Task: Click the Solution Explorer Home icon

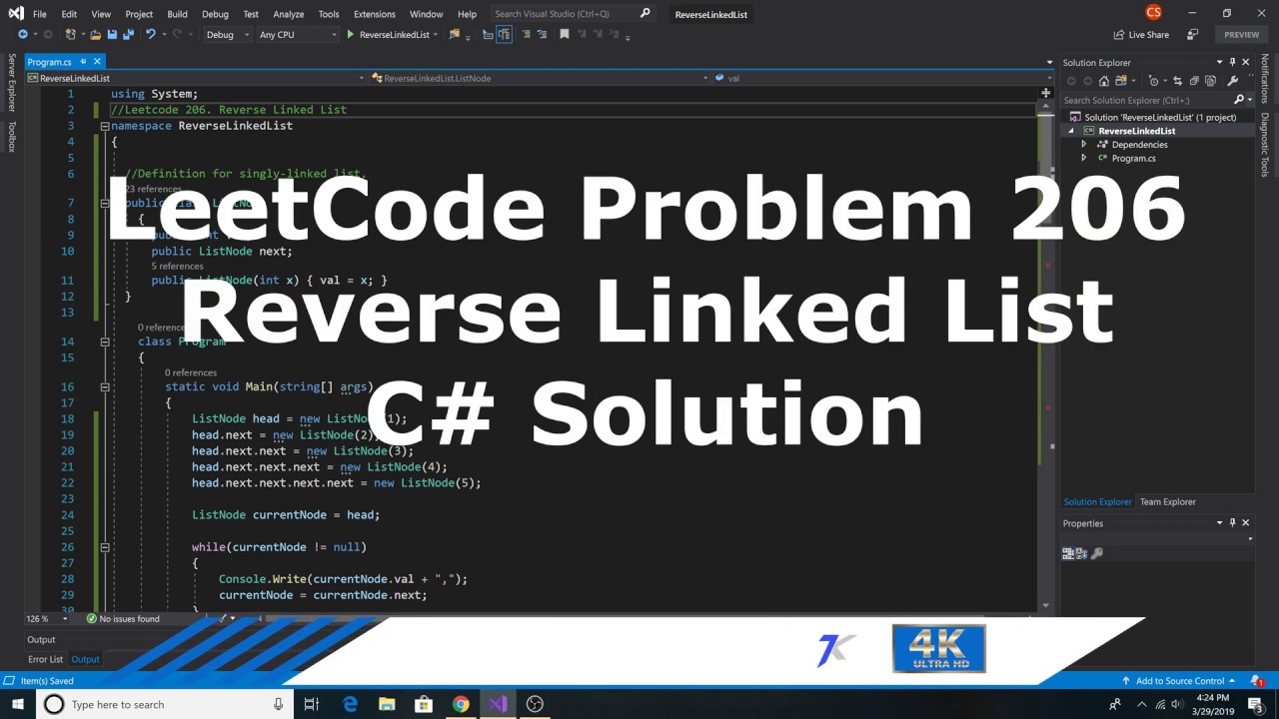Action: (1104, 81)
